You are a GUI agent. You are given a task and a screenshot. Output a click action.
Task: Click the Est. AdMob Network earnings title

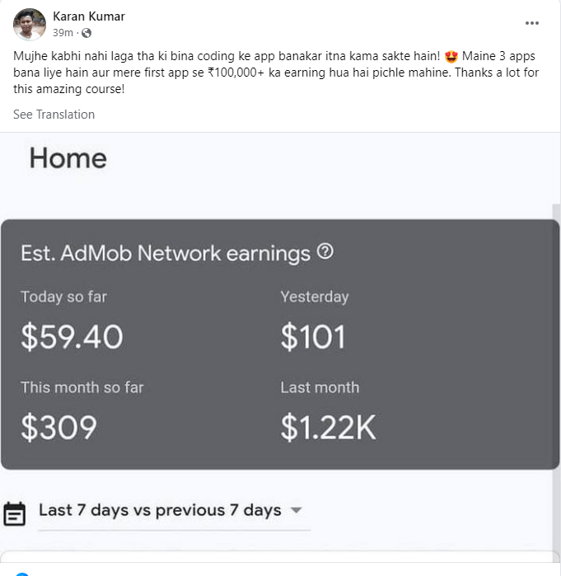166,253
